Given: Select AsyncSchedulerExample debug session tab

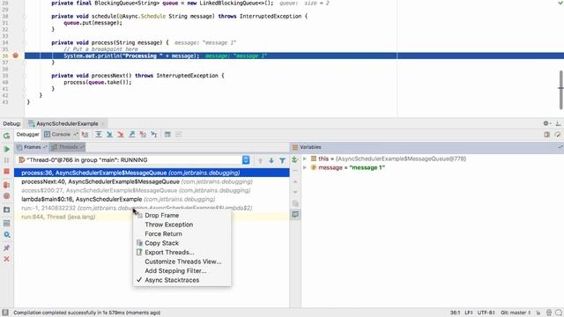Looking at the screenshot, I should (x=64, y=123).
